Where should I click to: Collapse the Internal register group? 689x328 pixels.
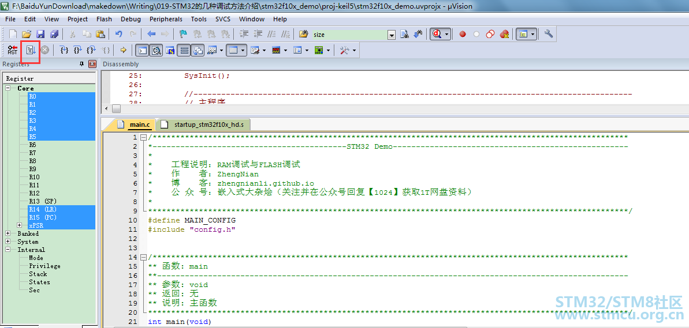pos(8,250)
